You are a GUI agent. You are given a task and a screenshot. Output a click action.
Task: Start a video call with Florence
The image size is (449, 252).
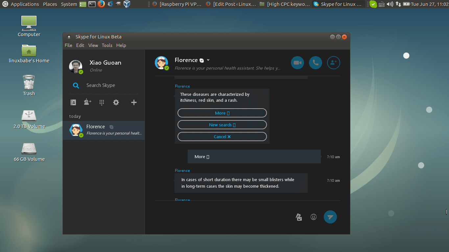(x=297, y=62)
